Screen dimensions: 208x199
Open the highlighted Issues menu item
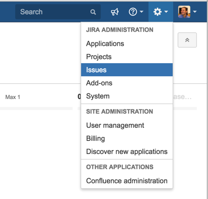point(127,70)
